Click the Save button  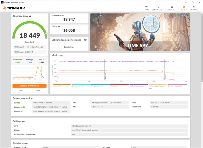pyautogui.click(x=38, y=91)
